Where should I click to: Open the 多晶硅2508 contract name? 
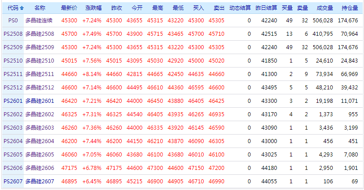point(39,34)
